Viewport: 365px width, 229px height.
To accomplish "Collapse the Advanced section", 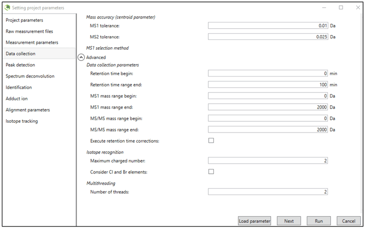I will point(82,57).
